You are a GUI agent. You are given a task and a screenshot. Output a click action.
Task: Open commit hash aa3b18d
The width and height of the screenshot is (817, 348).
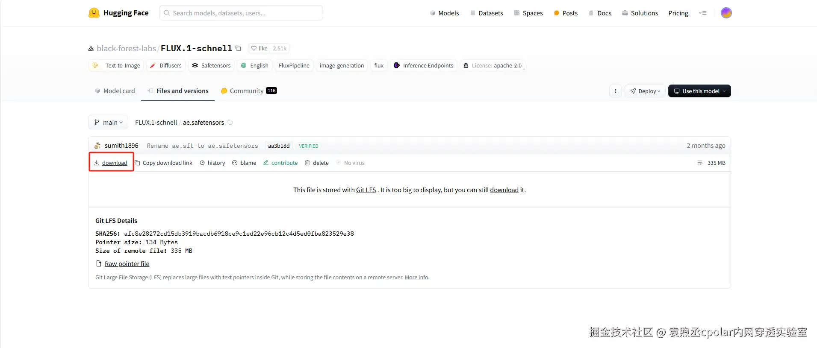point(279,146)
